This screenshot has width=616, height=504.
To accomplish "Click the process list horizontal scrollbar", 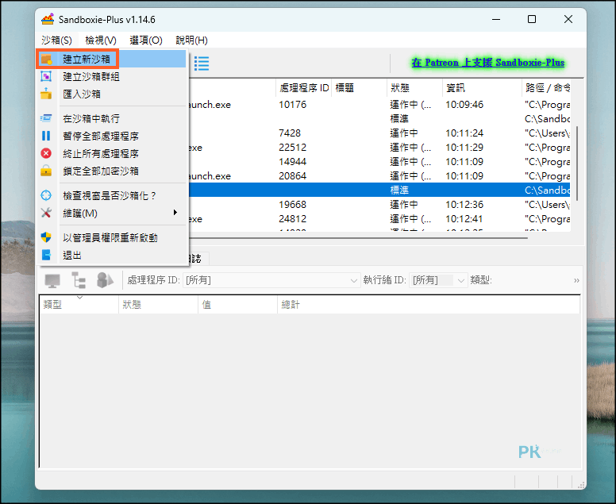I will [358, 237].
